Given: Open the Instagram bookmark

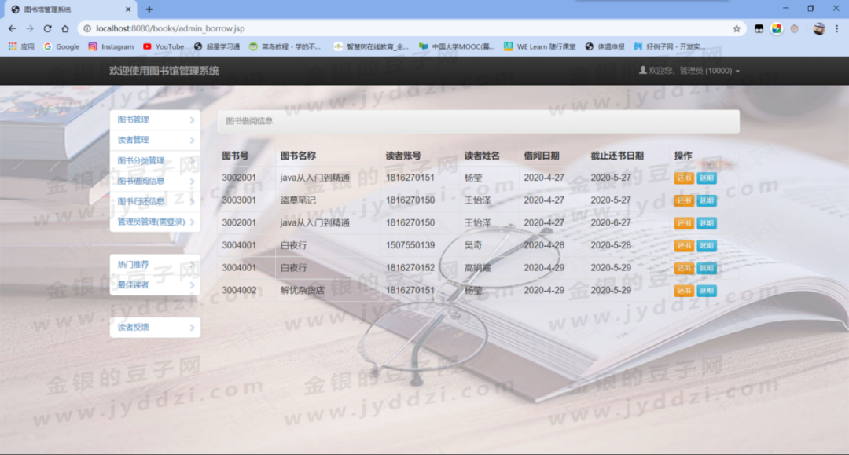Looking at the screenshot, I should click(x=111, y=46).
